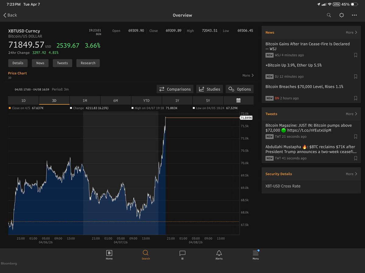Open chart Options
Image resolution: width=365 pixels, height=273 pixels.
(239, 89)
